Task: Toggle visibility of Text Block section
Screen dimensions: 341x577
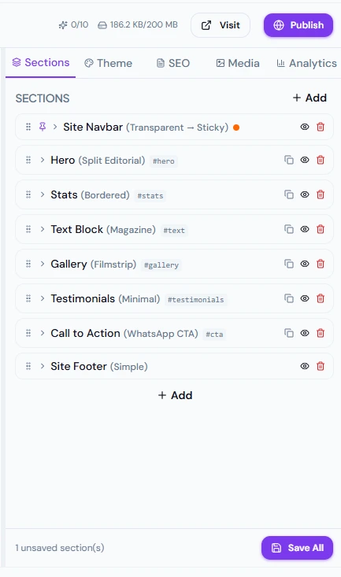Action: click(x=305, y=229)
